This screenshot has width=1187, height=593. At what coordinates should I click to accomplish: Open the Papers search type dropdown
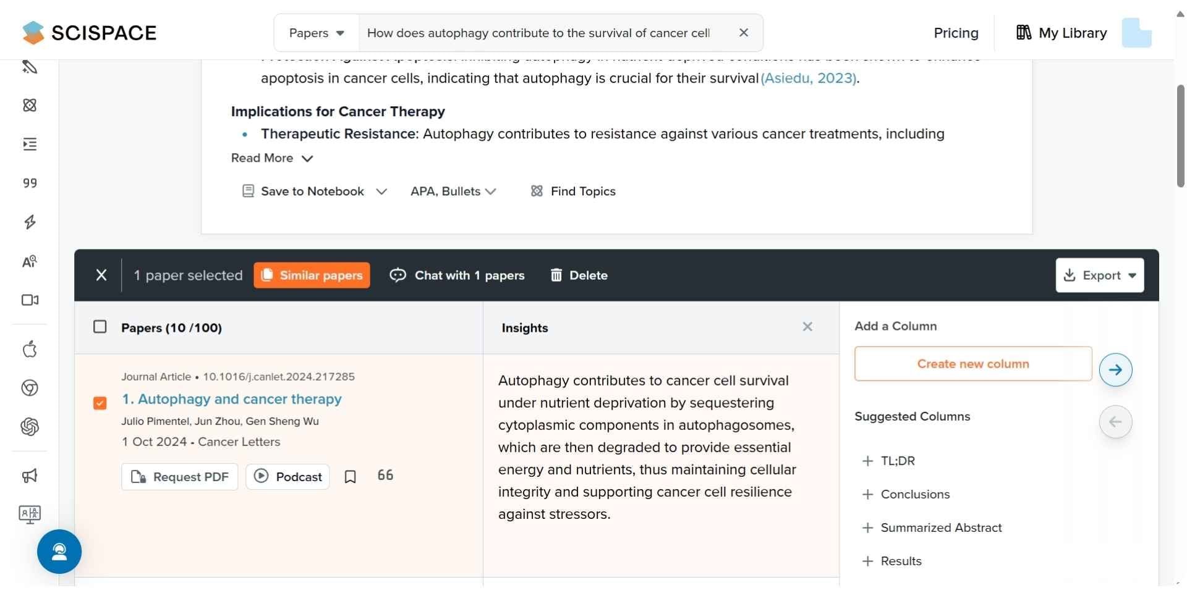315,32
